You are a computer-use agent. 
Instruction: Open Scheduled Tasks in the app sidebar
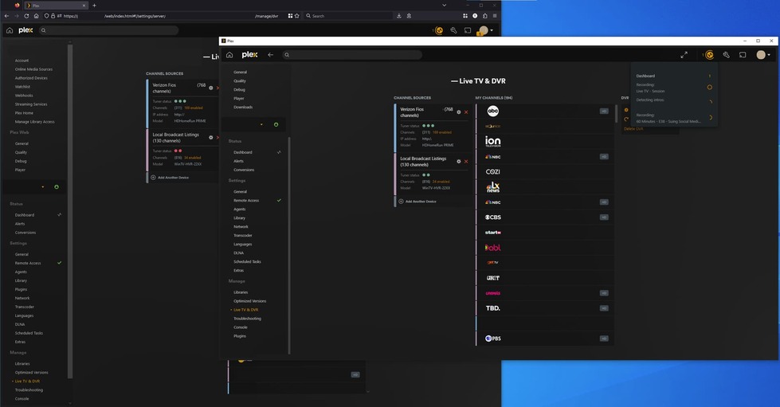pyautogui.click(x=247, y=262)
